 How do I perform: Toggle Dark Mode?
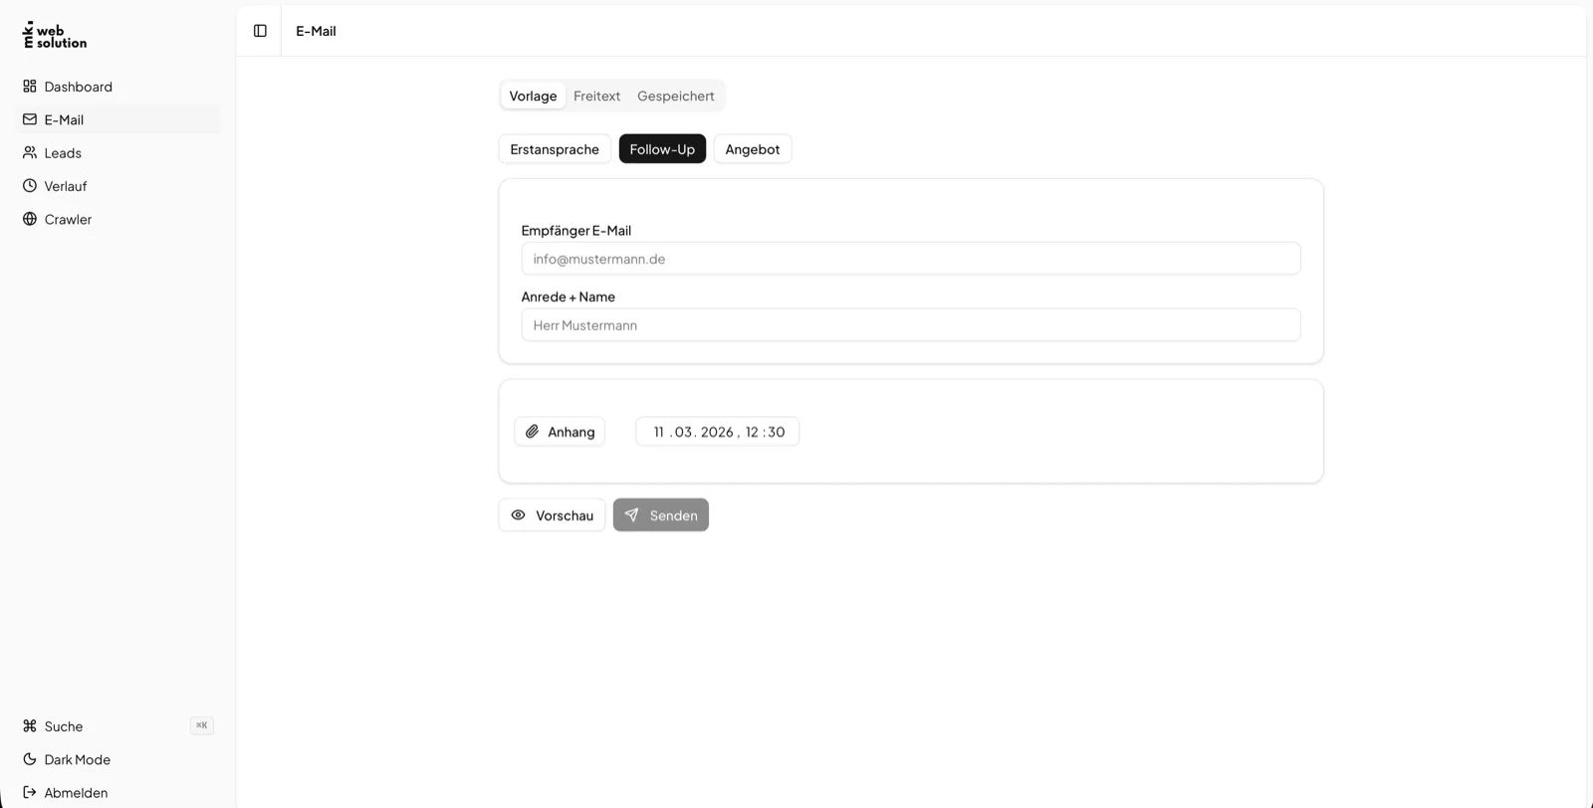[117, 759]
